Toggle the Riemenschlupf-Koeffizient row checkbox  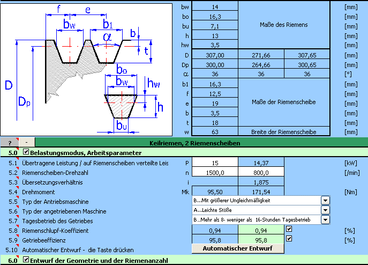point(289,230)
